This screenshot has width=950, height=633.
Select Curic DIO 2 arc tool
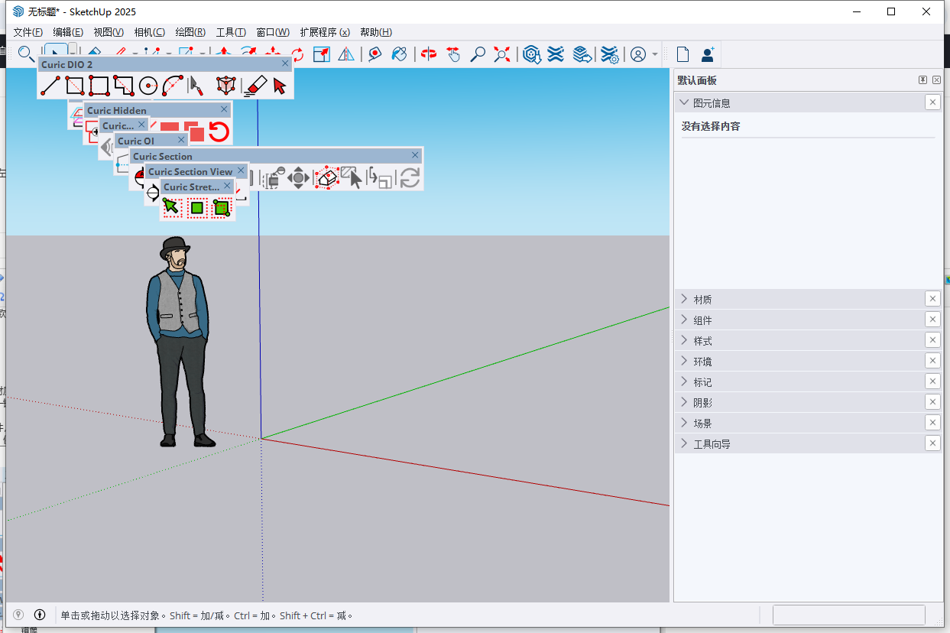tap(172, 85)
